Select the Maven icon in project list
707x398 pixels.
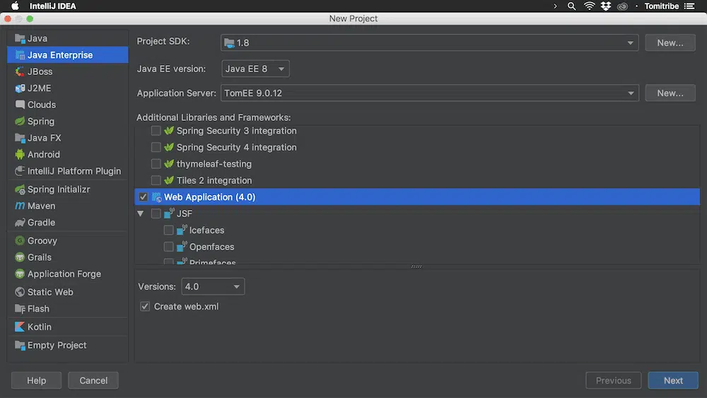tap(20, 206)
